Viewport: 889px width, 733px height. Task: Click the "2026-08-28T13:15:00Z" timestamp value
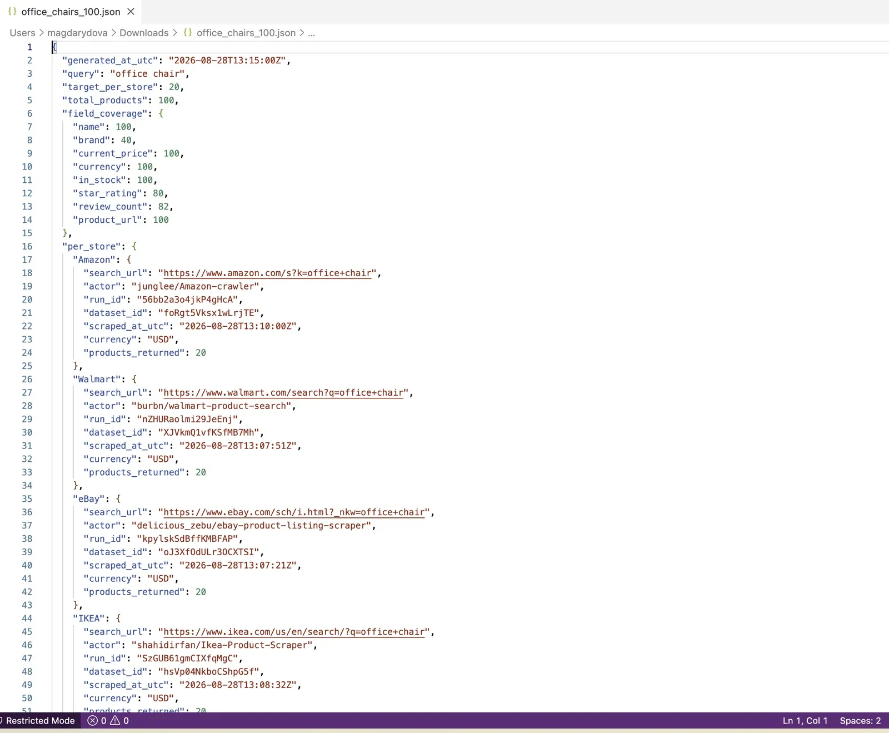(x=227, y=60)
